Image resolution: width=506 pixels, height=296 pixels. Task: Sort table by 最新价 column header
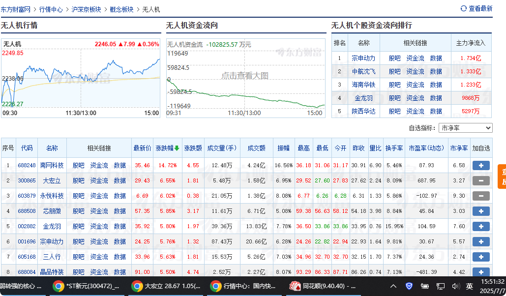[142, 148]
